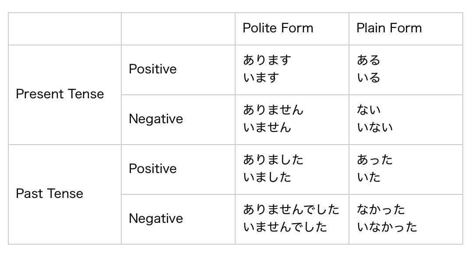Click Negative label under Past Tense
Image resolution: width=472 pixels, height=256 pixels.
156,218
